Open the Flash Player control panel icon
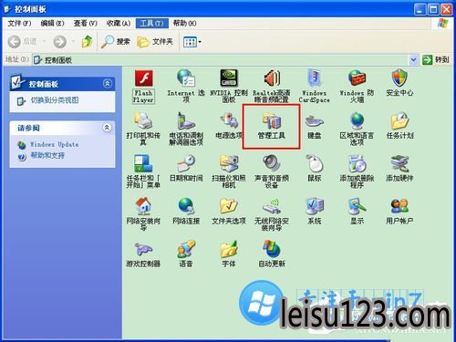The image size is (456, 342). coord(143,78)
